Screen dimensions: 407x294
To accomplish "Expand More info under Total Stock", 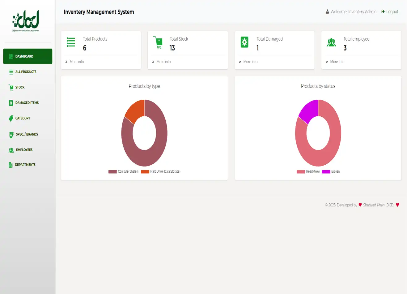I will (163, 62).
